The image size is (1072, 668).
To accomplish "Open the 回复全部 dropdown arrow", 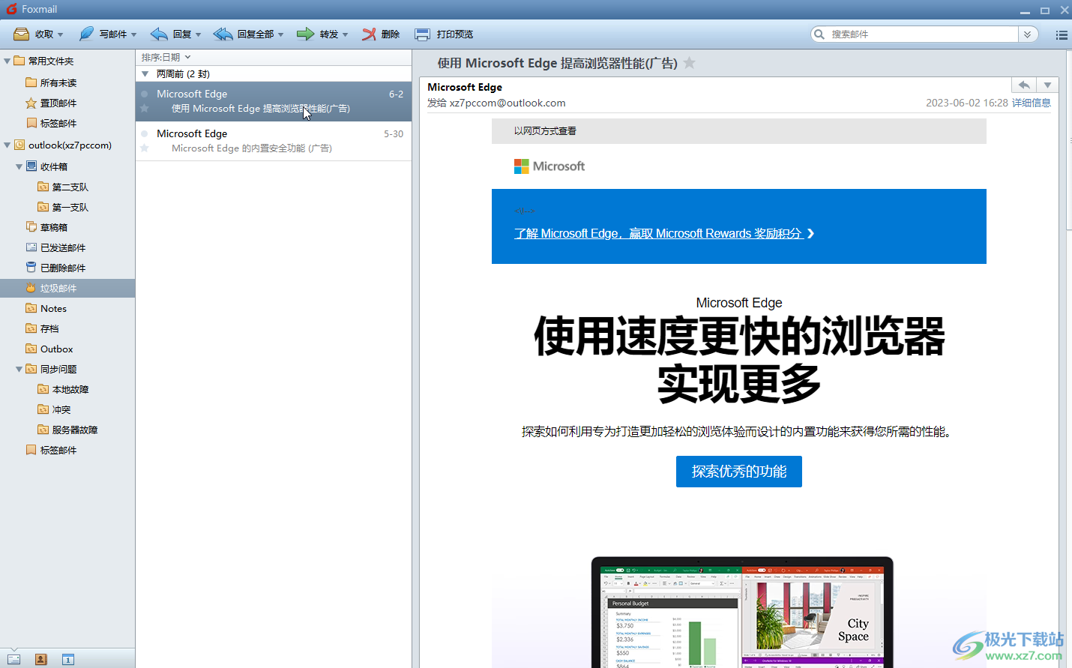I will [280, 34].
